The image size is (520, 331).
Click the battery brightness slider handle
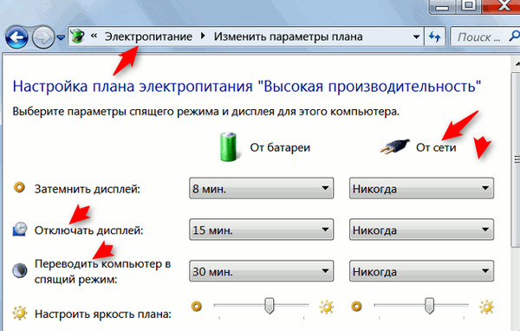(270, 306)
